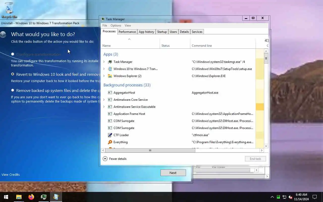The width and height of the screenshot is (323, 202).
Task: Click the Antimalware Core Service icon
Action: (110, 100)
